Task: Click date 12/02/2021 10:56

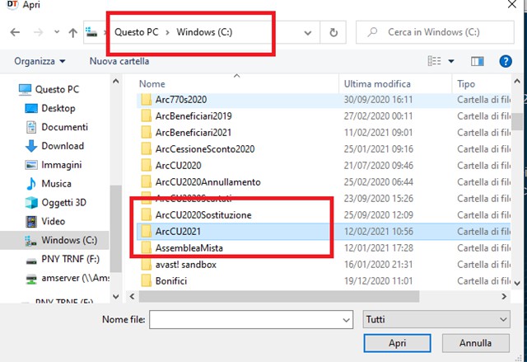Action: 379,232
